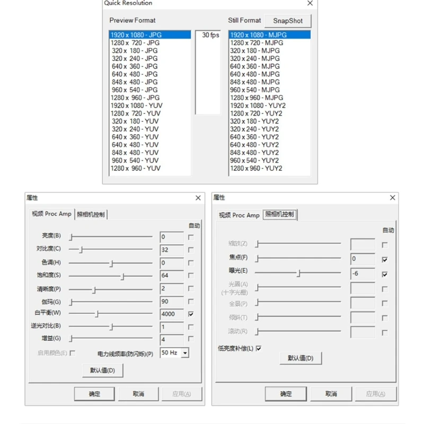Choose 640 x 480 - YUY2 still format

[x=269, y=145]
